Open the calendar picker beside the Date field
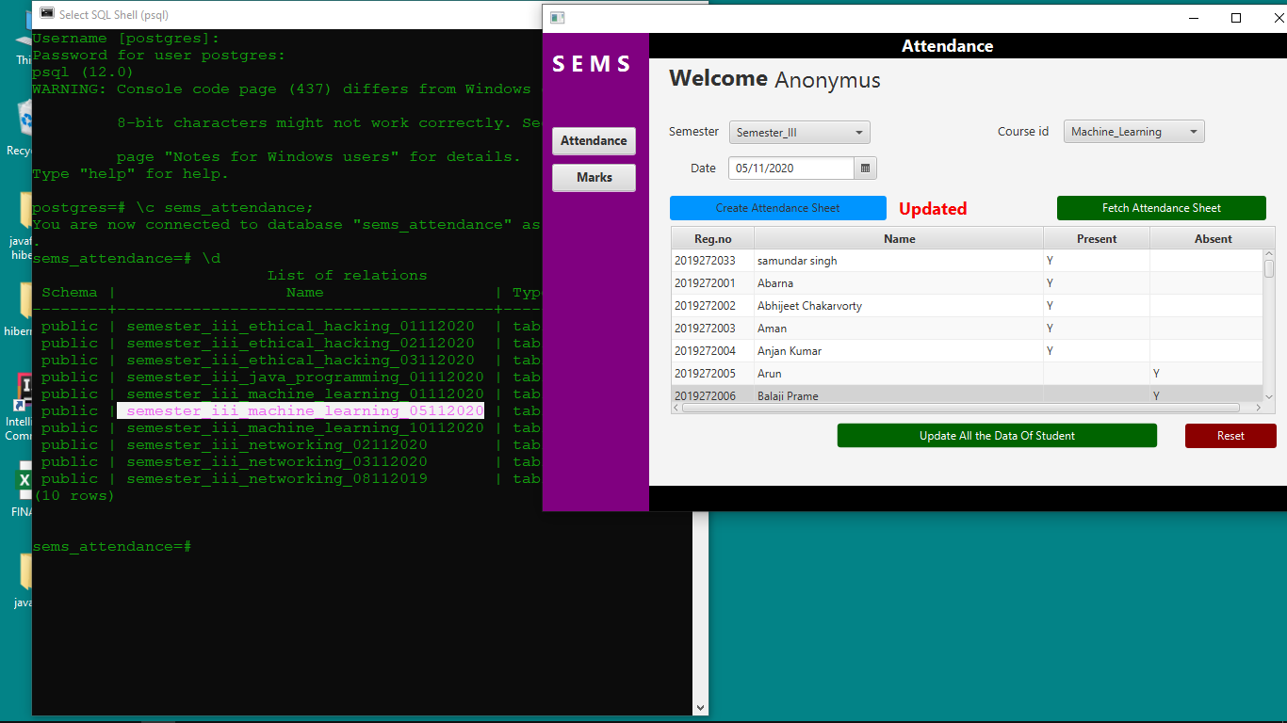This screenshot has height=723, width=1287. [x=865, y=167]
